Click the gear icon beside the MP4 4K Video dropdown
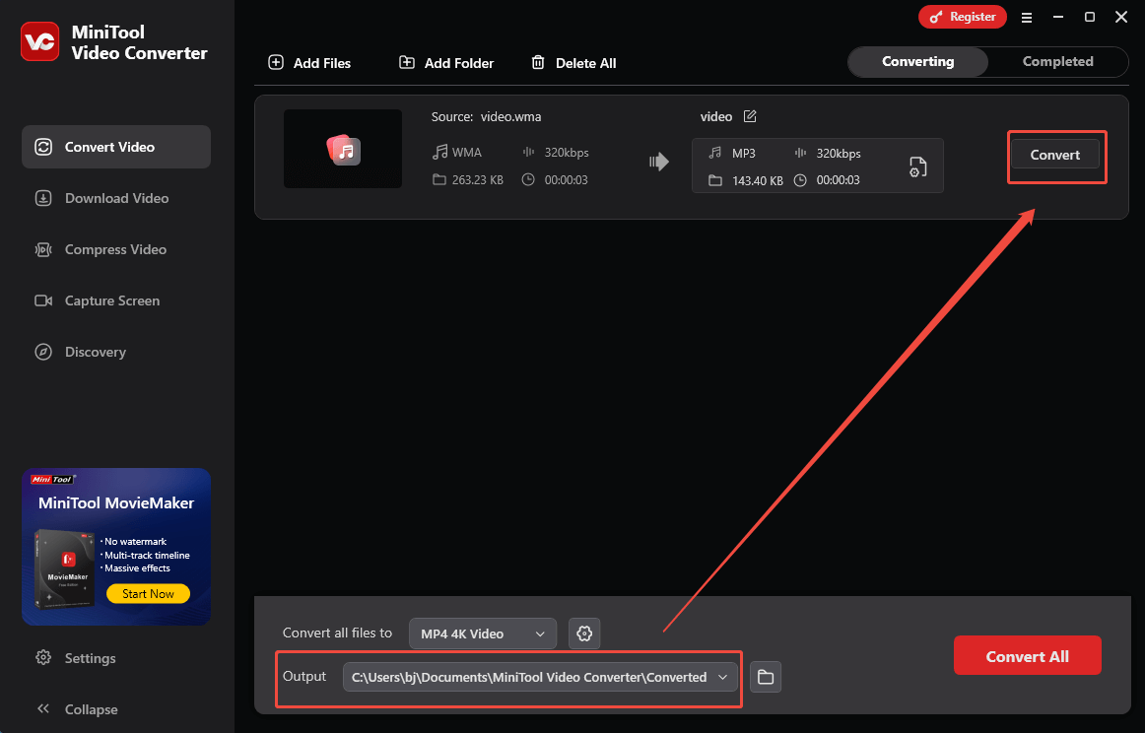 [584, 633]
